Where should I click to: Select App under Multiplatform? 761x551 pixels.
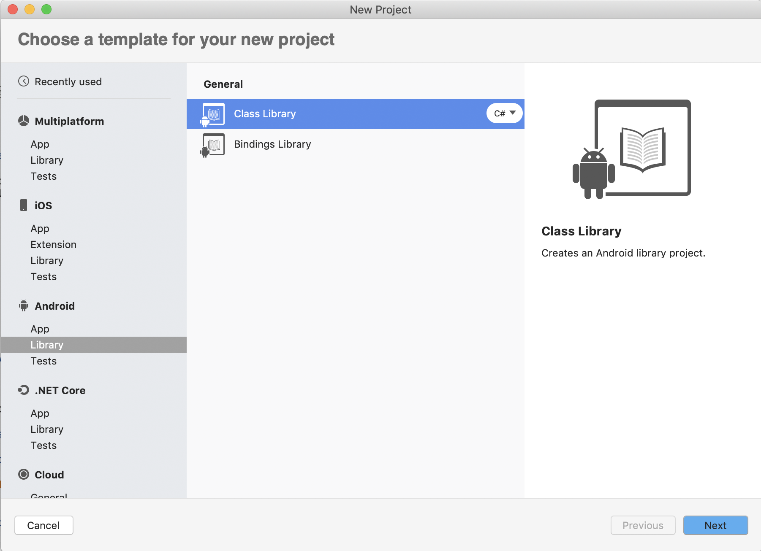[40, 144]
